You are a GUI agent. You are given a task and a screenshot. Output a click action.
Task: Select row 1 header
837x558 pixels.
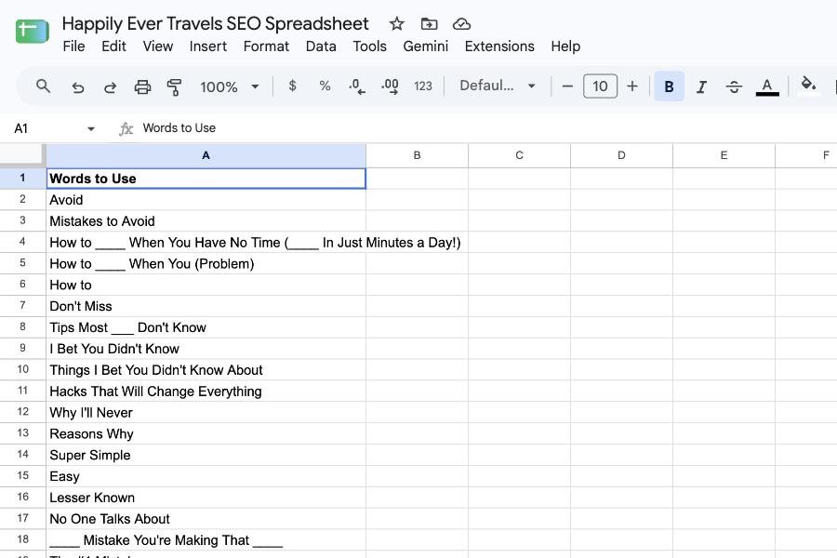pyautogui.click(x=22, y=178)
